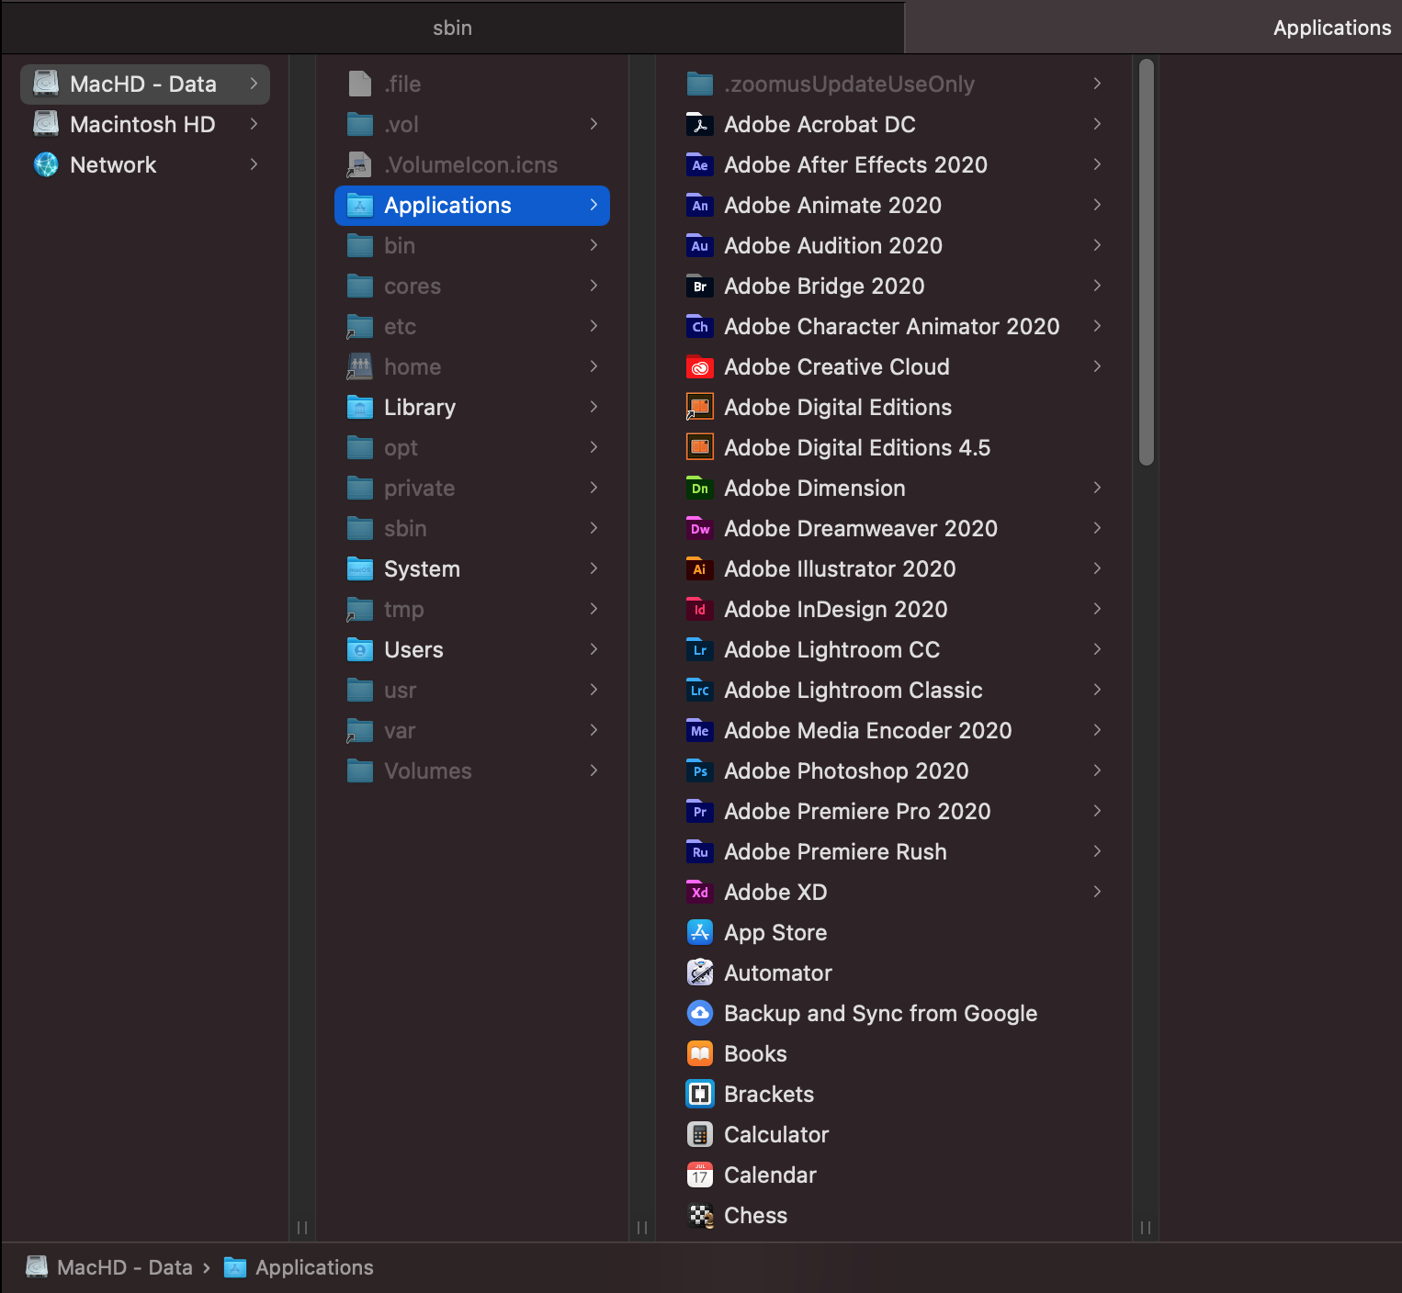Click MacHD - Data in path bar
1402x1293 pixels.
[x=109, y=1267]
